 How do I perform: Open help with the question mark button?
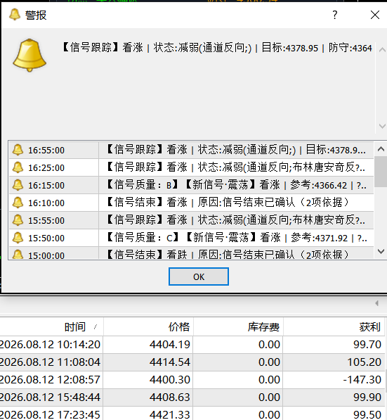334,15
